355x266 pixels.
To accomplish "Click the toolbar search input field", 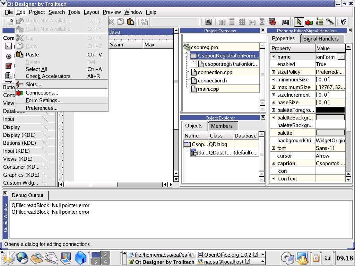I will click(x=175, y=22).
